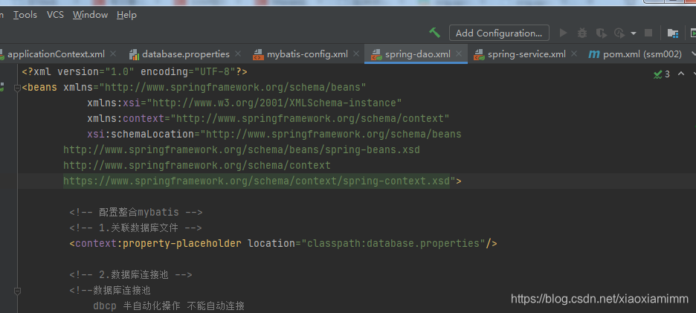Image resolution: width=696 pixels, height=313 pixels.
Task: Open the VCS menu
Action: pyautogui.click(x=55, y=15)
